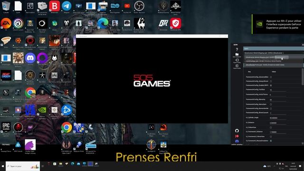This screenshot has height=171, width=304.
Task: Edit FrameworkConfig_ShowCursorKey value field
Action: (x=277, y=113)
